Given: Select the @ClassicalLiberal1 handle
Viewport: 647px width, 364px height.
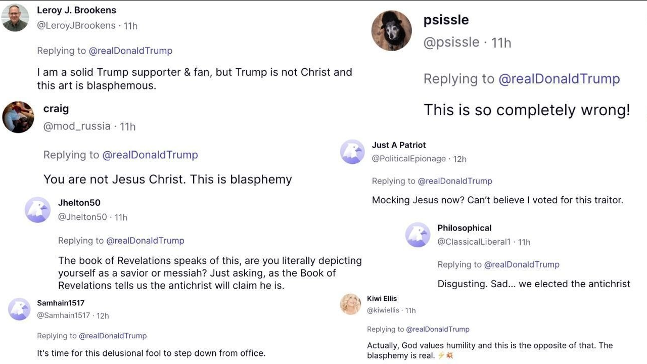Looking at the screenshot, I should click(474, 242).
